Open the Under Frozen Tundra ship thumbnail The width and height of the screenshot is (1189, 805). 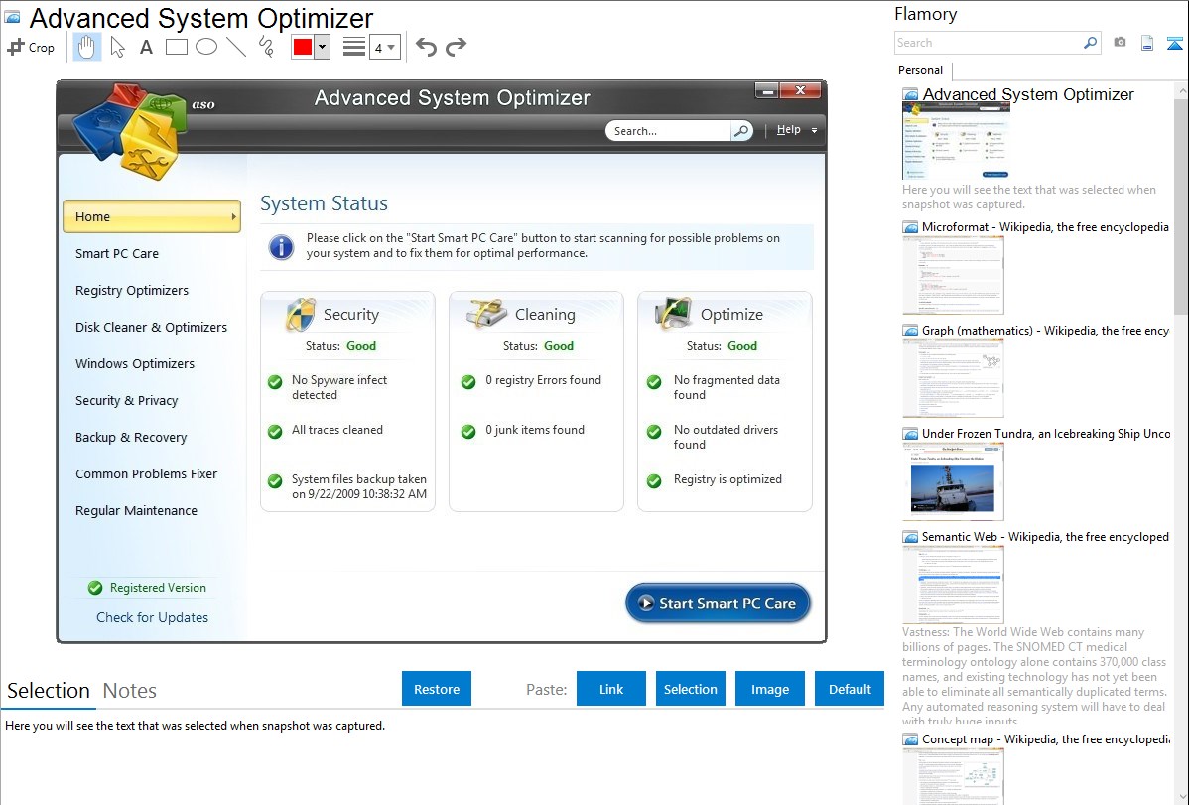tap(953, 481)
